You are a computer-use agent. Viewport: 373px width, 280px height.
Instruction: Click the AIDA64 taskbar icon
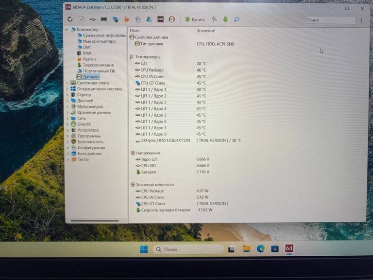[289, 248]
